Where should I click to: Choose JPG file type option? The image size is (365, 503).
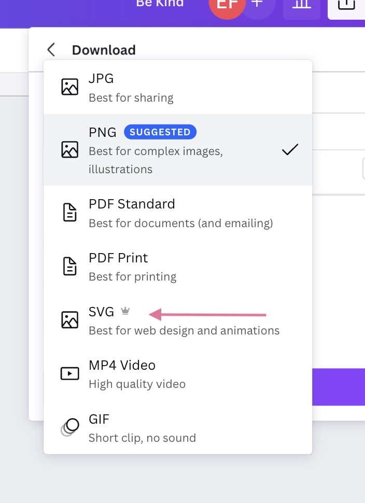click(x=178, y=87)
